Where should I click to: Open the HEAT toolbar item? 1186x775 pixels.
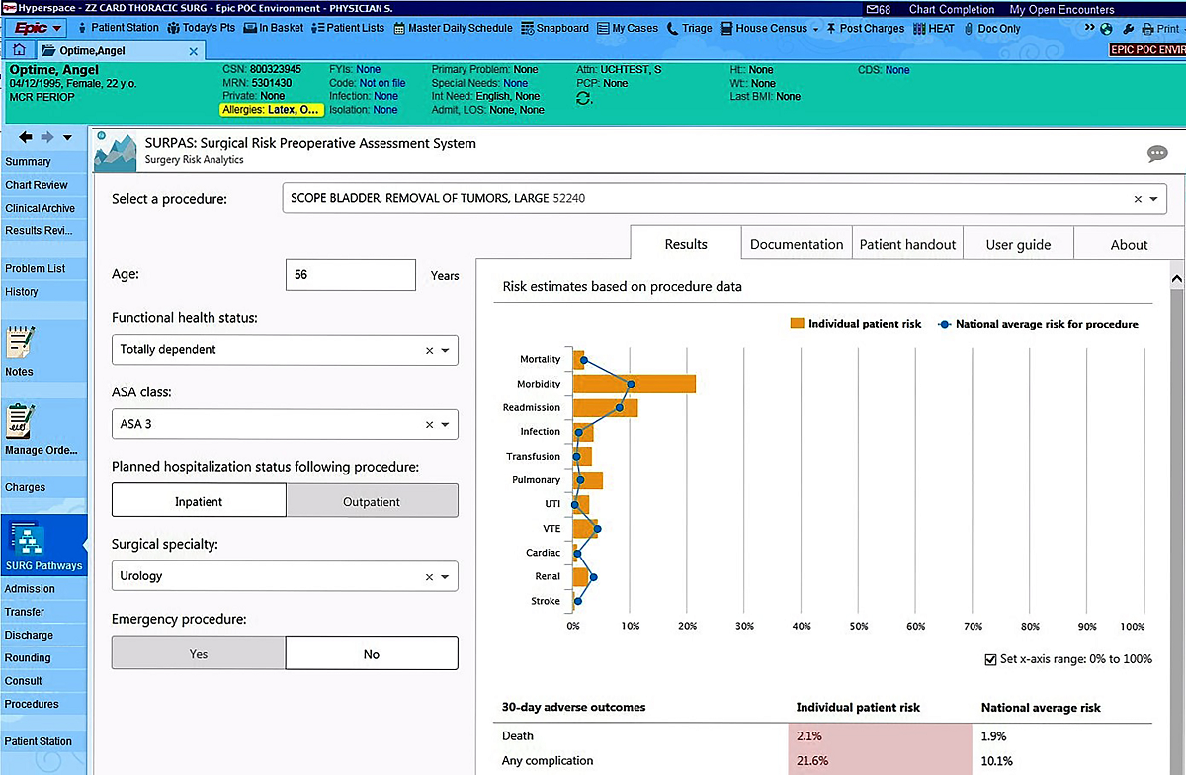pyautogui.click(x=933, y=28)
